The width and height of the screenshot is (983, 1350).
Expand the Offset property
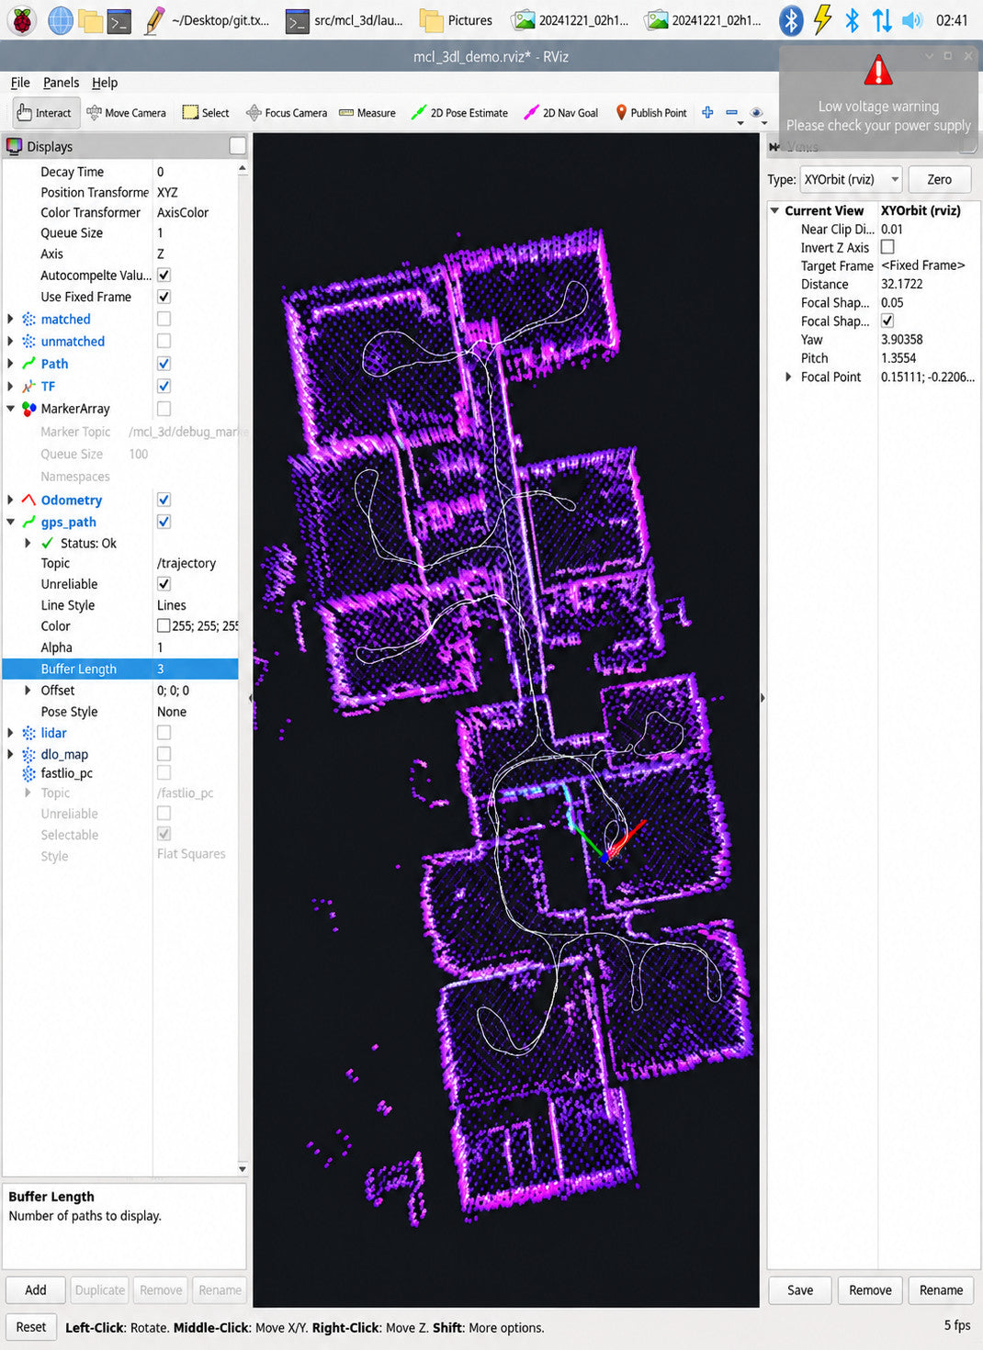28,690
